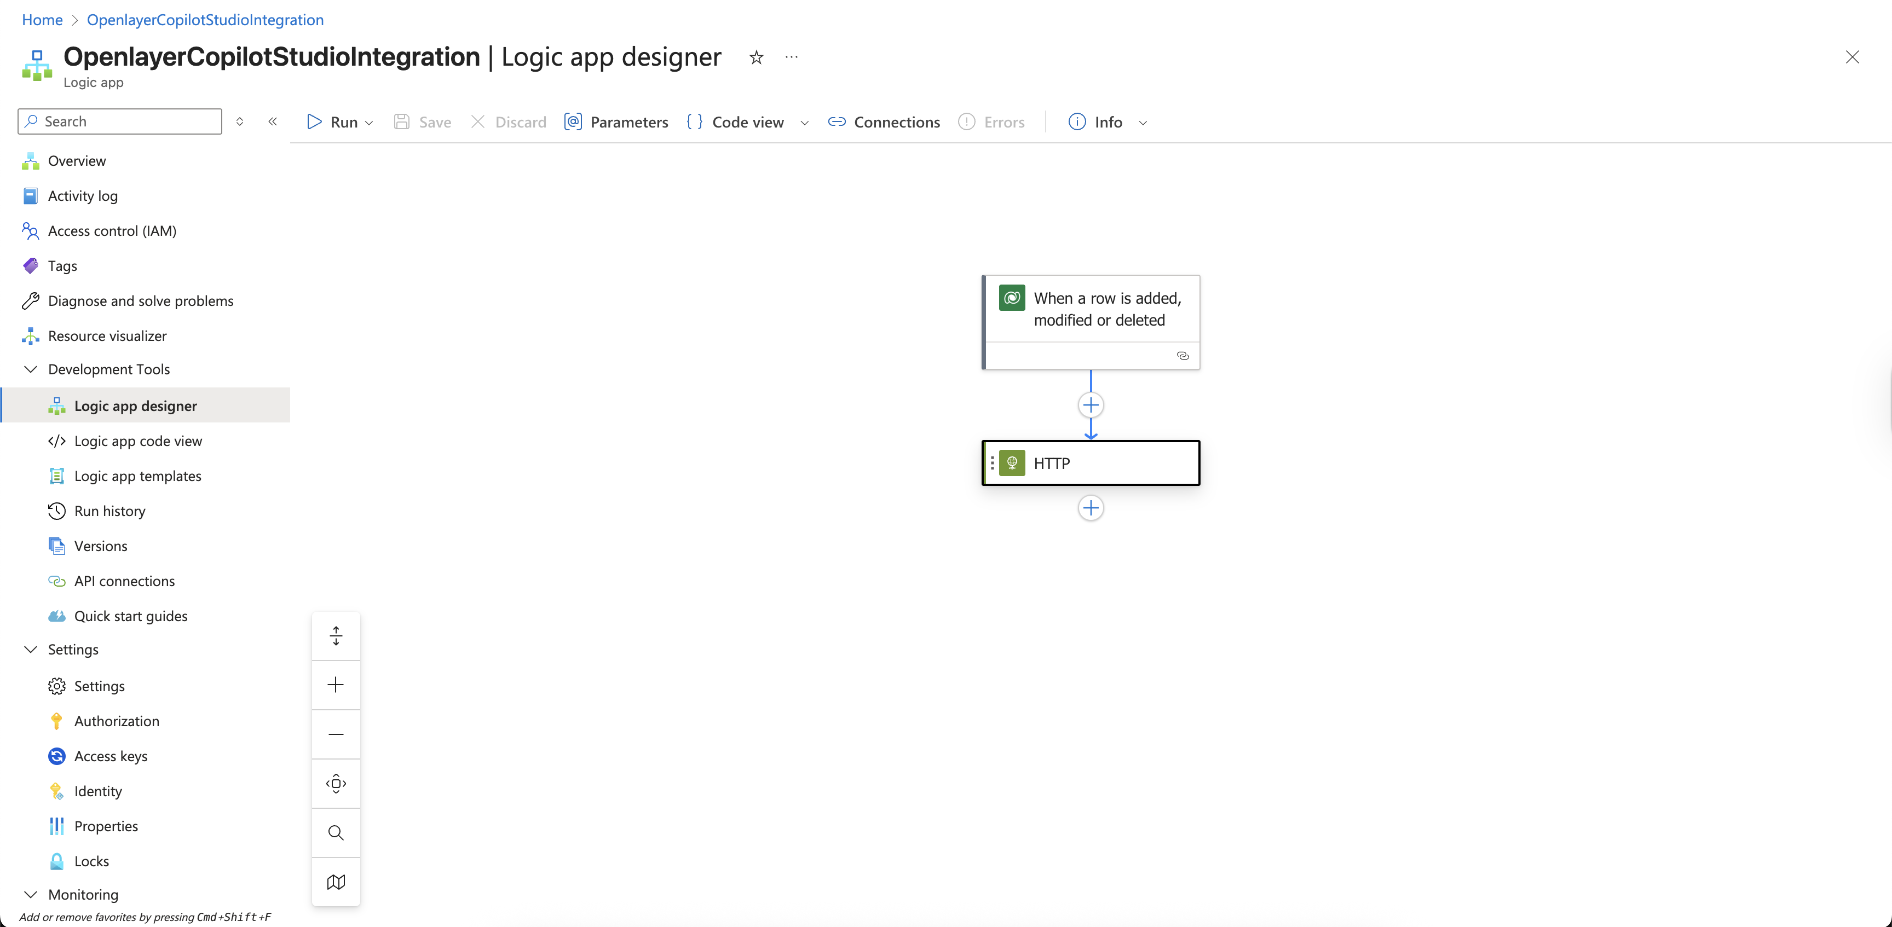This screenshot has width=1892, height=927.
Task: Open the canvas minimap
Action: point(336,882)
